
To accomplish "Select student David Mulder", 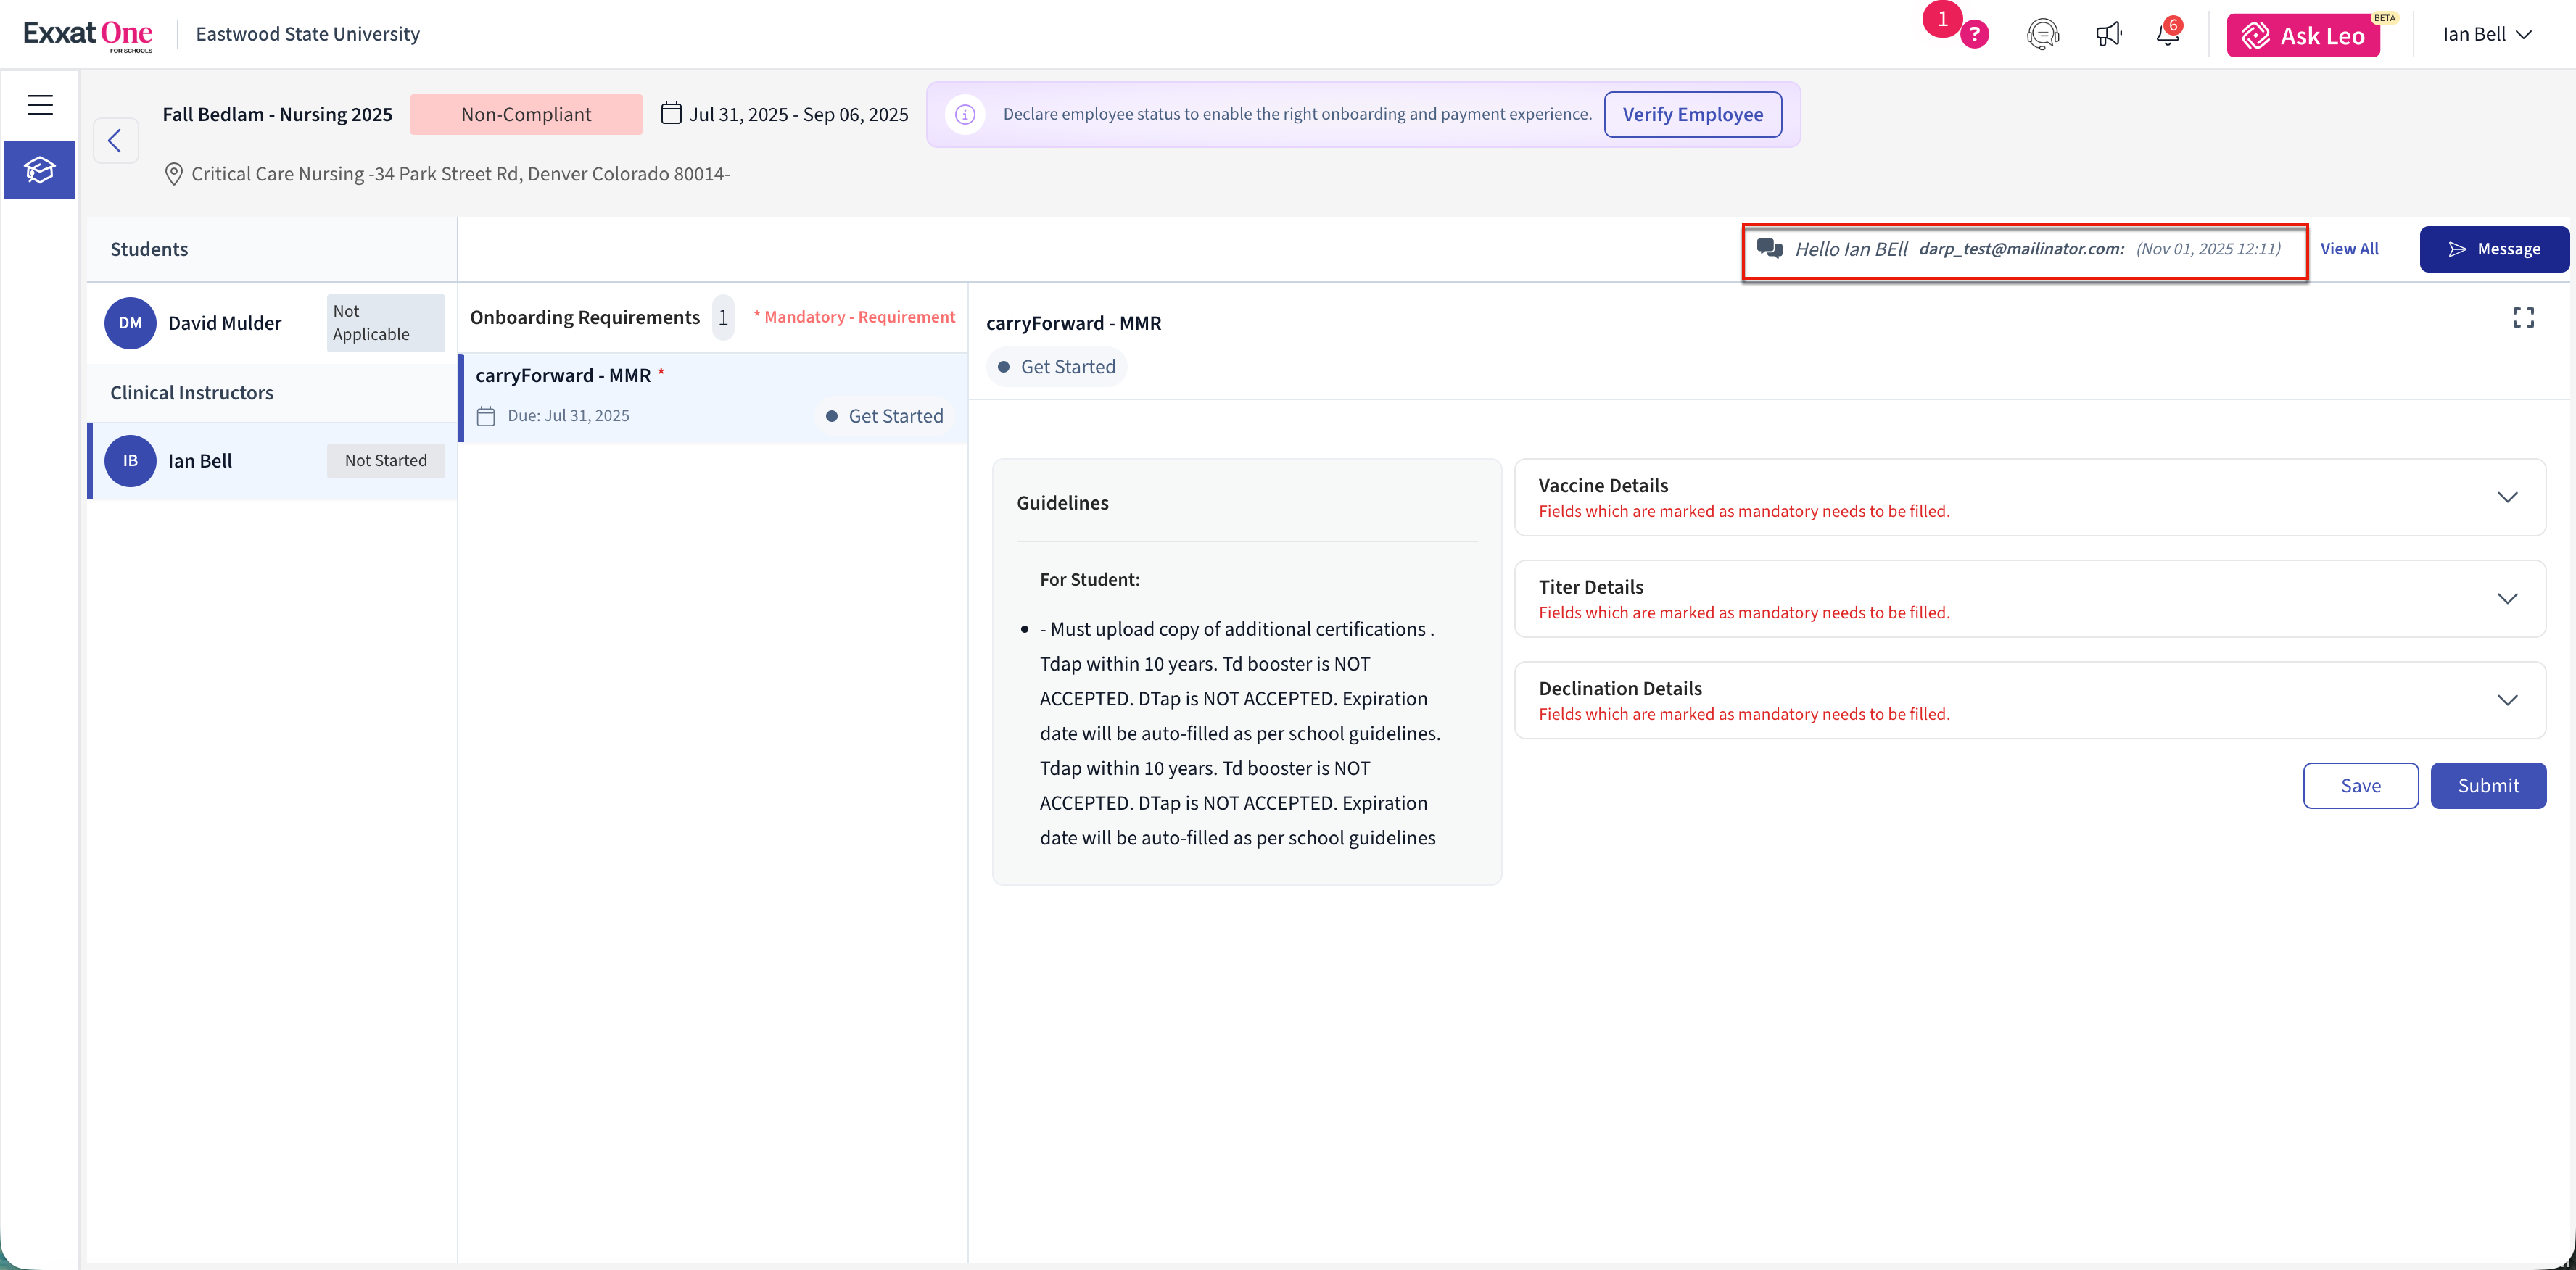I will click(x=225, y=323).
